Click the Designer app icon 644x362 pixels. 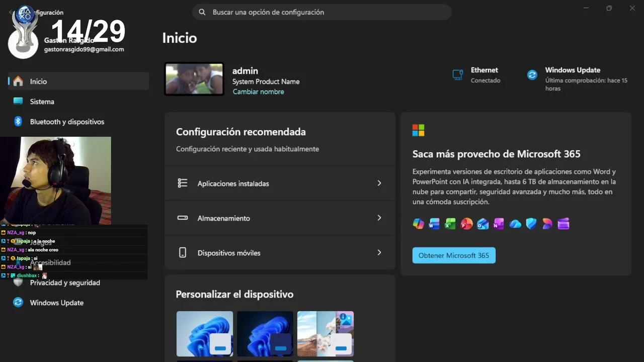[x=547, y=224]
